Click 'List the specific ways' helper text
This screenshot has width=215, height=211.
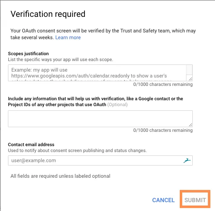[x=60, y=59]
